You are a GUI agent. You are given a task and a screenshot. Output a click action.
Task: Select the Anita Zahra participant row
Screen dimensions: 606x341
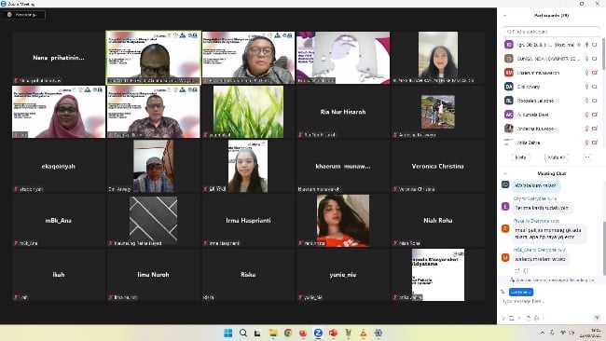(x=552, y=143)
